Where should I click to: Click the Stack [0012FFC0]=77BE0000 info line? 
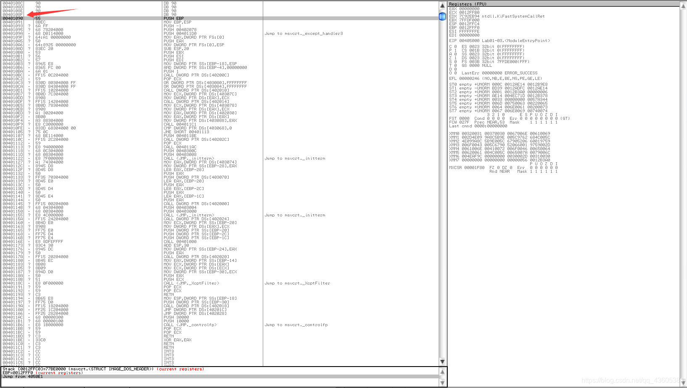tap(103, 369)
